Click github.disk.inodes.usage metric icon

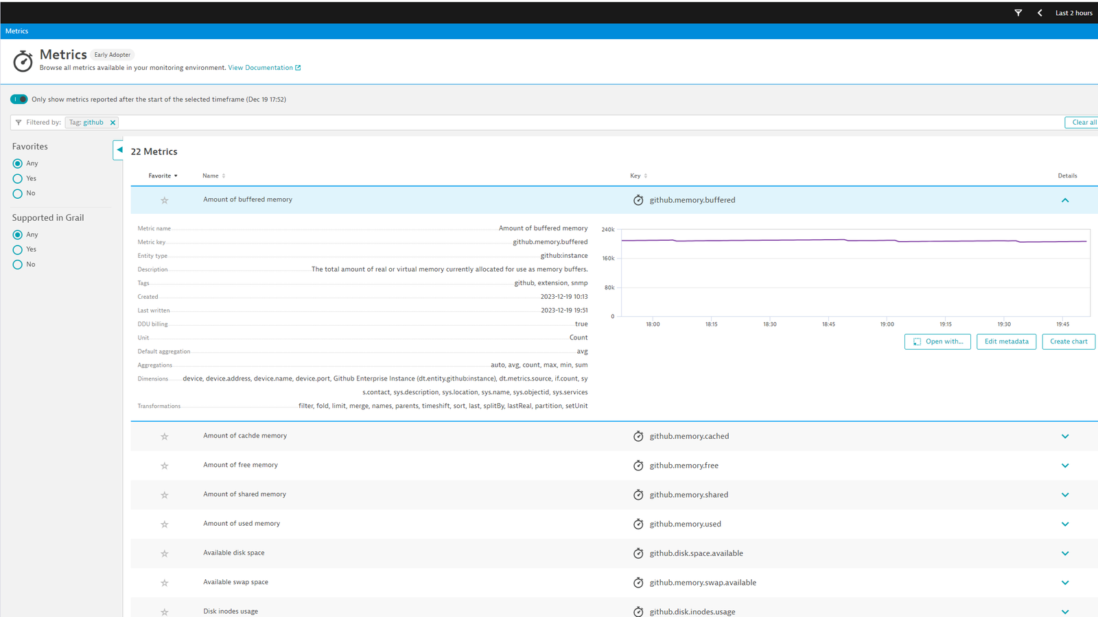[638, 612]
